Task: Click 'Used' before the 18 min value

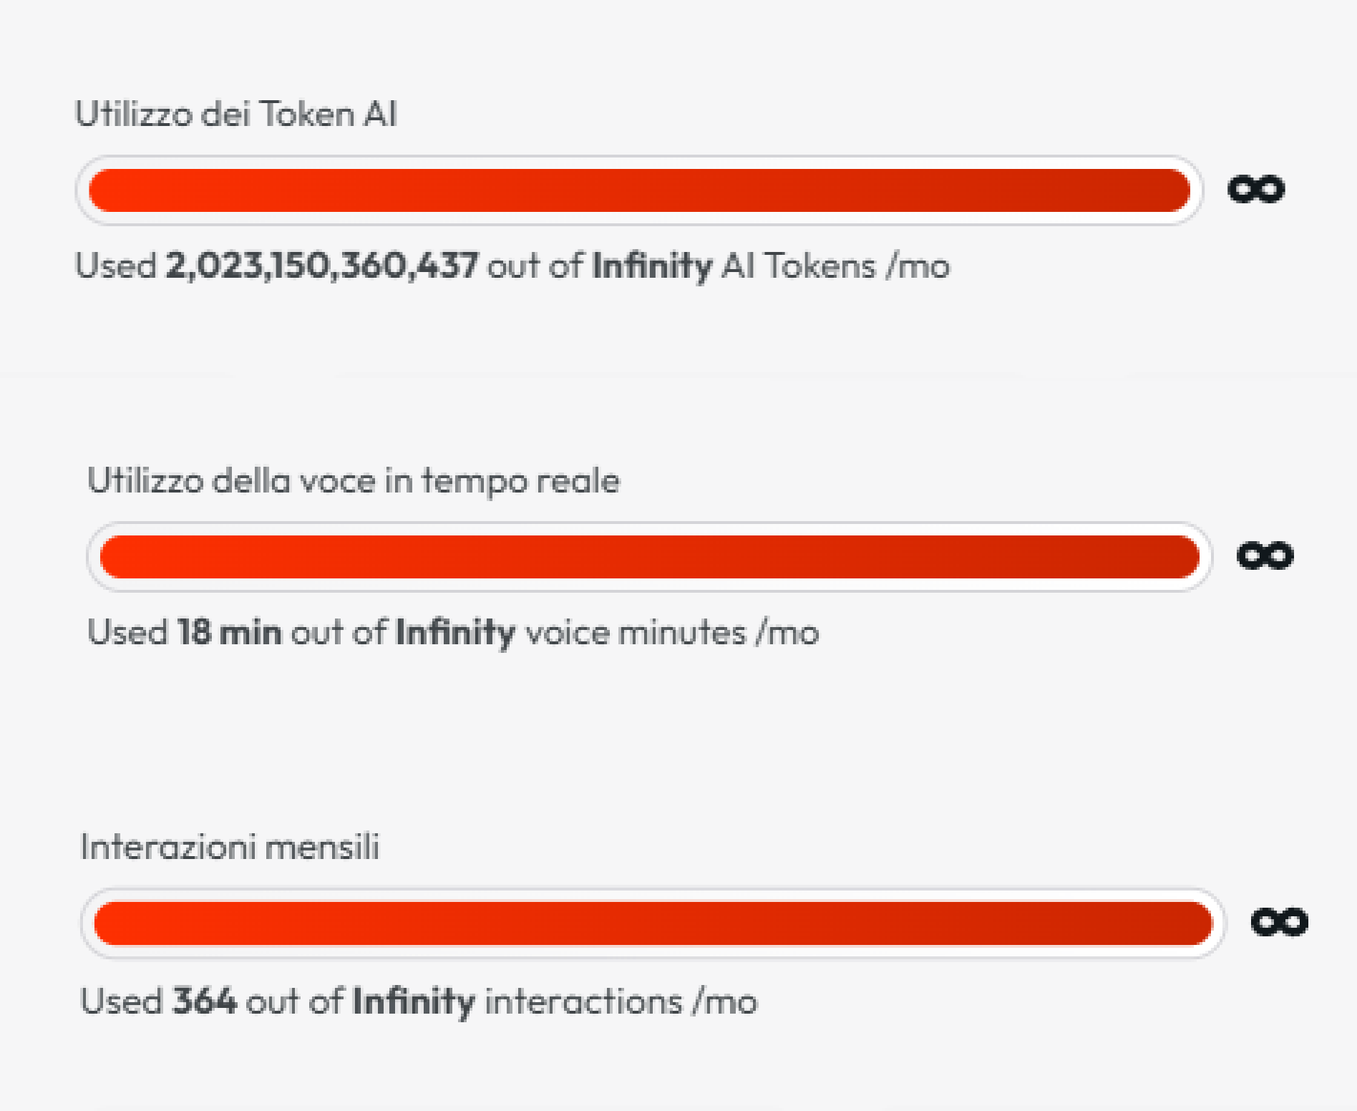Action: click(x=127, y=633)
